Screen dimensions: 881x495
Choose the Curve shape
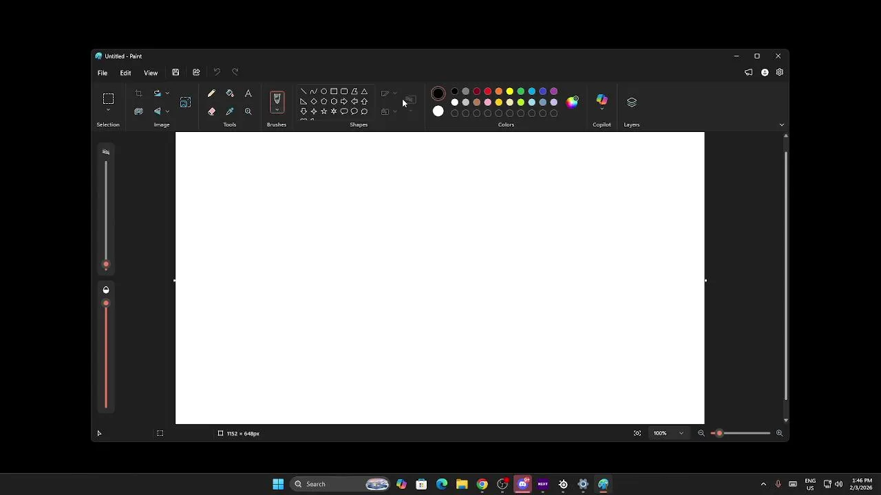[314, 91]
